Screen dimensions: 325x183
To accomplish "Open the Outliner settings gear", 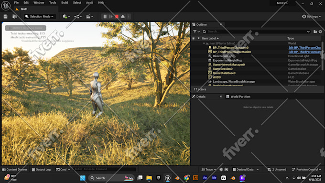I will coord(320,32).
